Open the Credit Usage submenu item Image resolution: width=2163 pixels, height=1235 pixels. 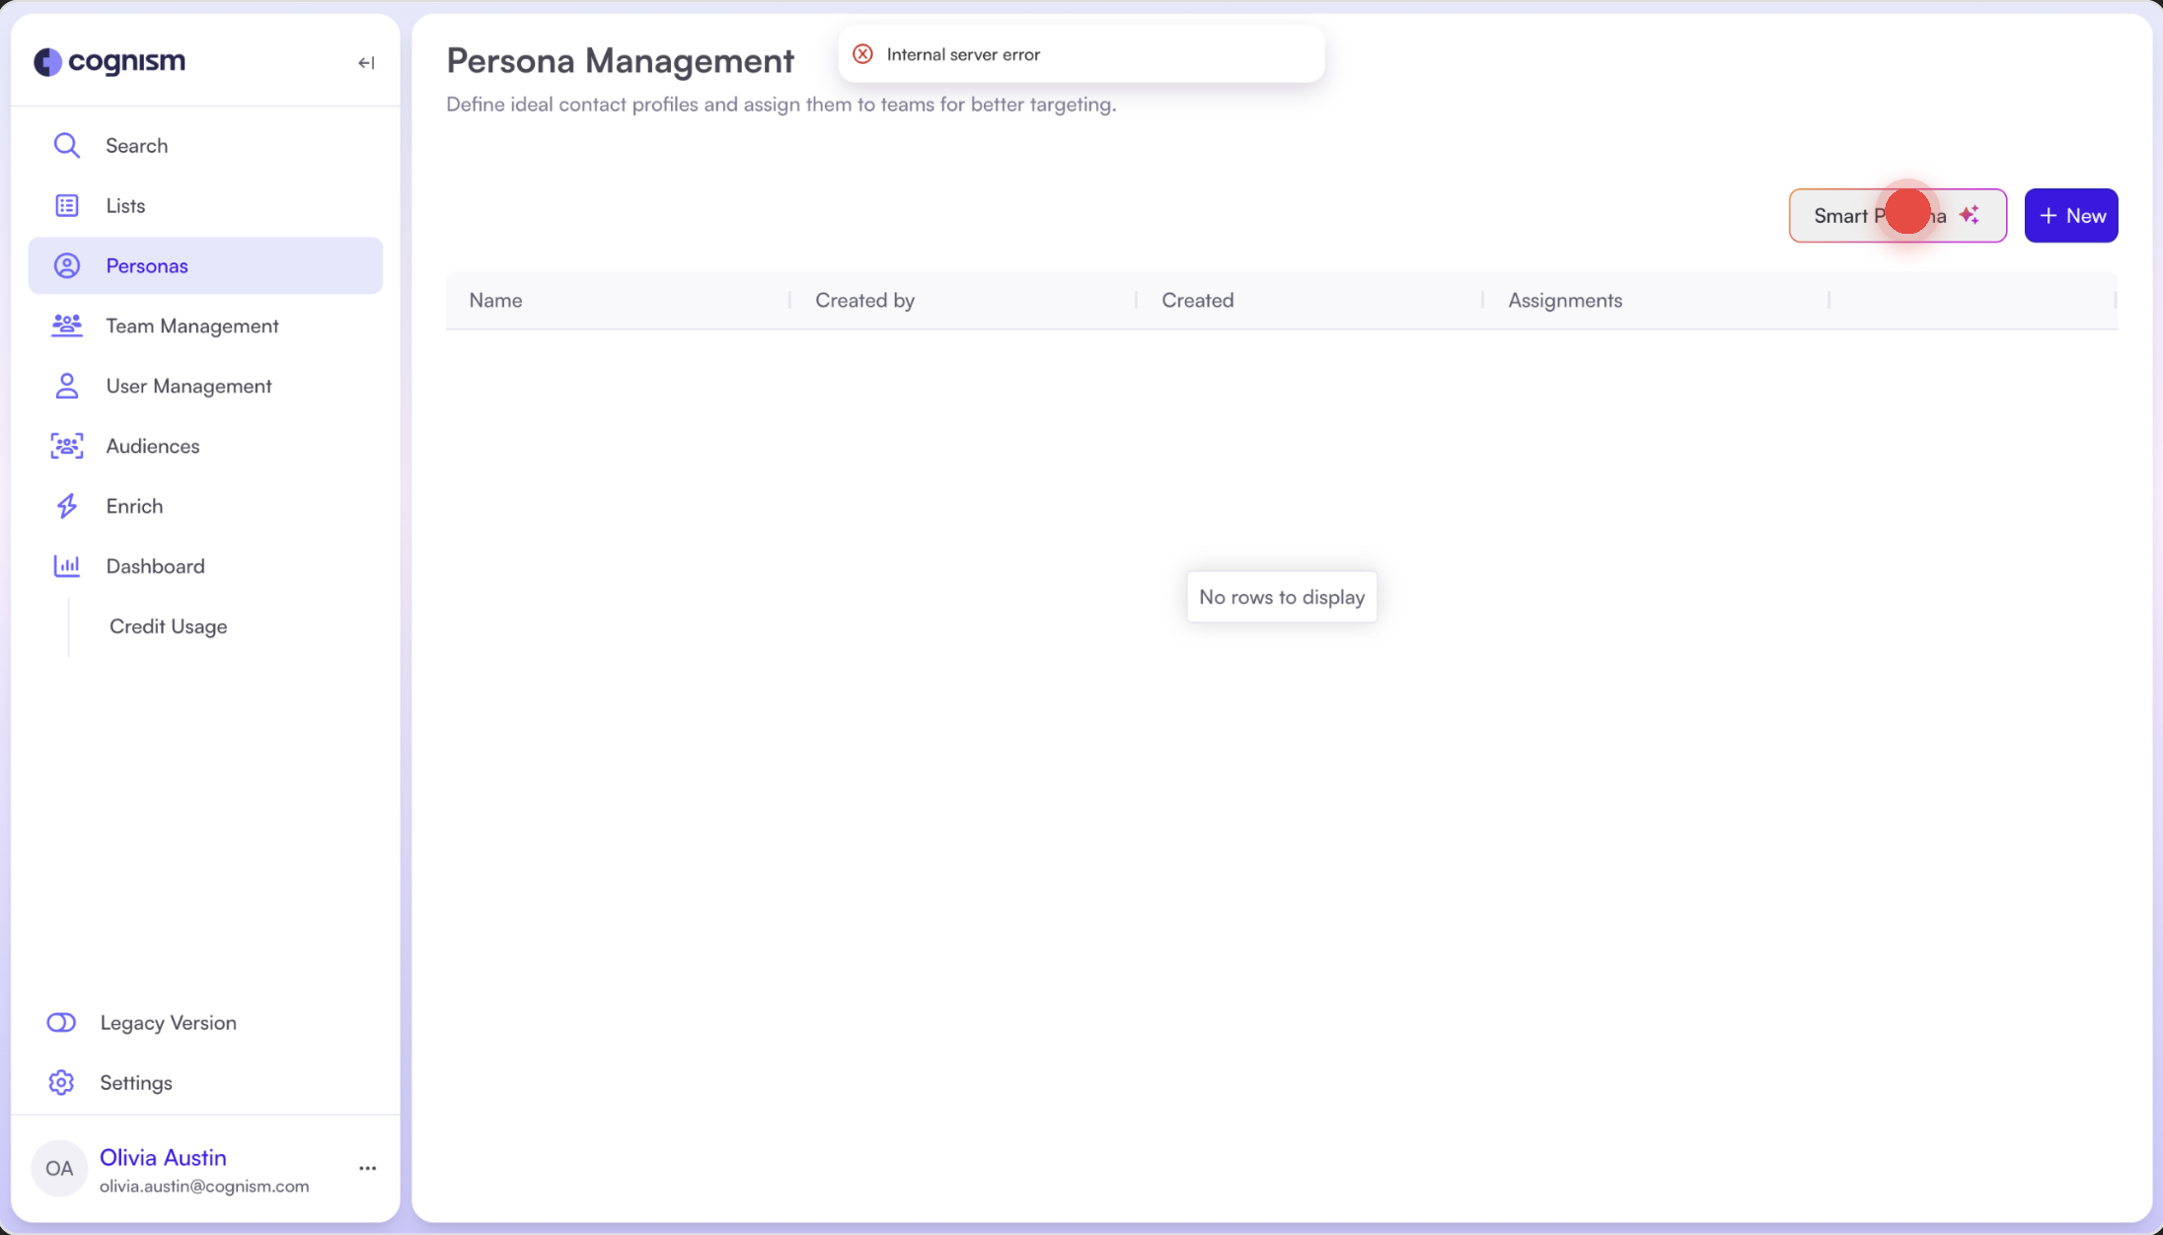[x=168, y=626]
